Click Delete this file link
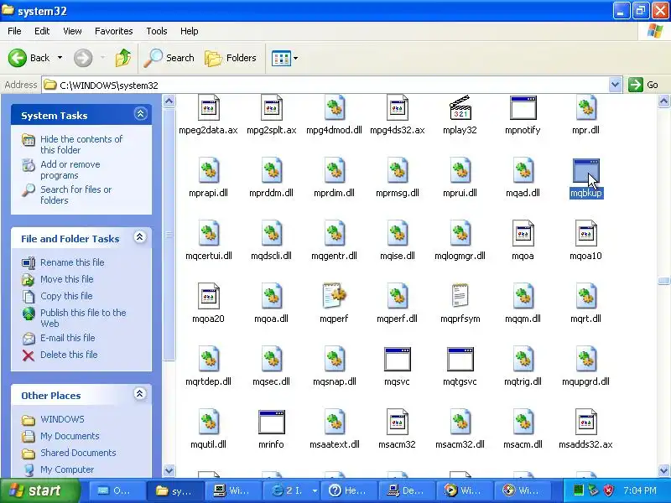Image resolution: width=671 pixels, height=503 pixels. pos(69,354)
